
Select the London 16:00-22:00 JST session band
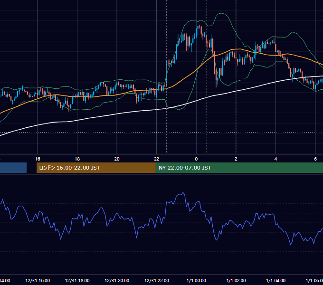(96, 168)
